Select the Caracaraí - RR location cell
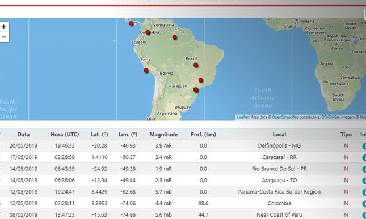 click(x=279, y=157)
